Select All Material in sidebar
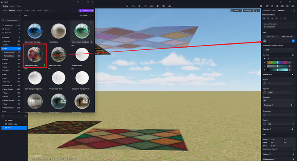Screen dimensions: 297x161 [11, 25]
